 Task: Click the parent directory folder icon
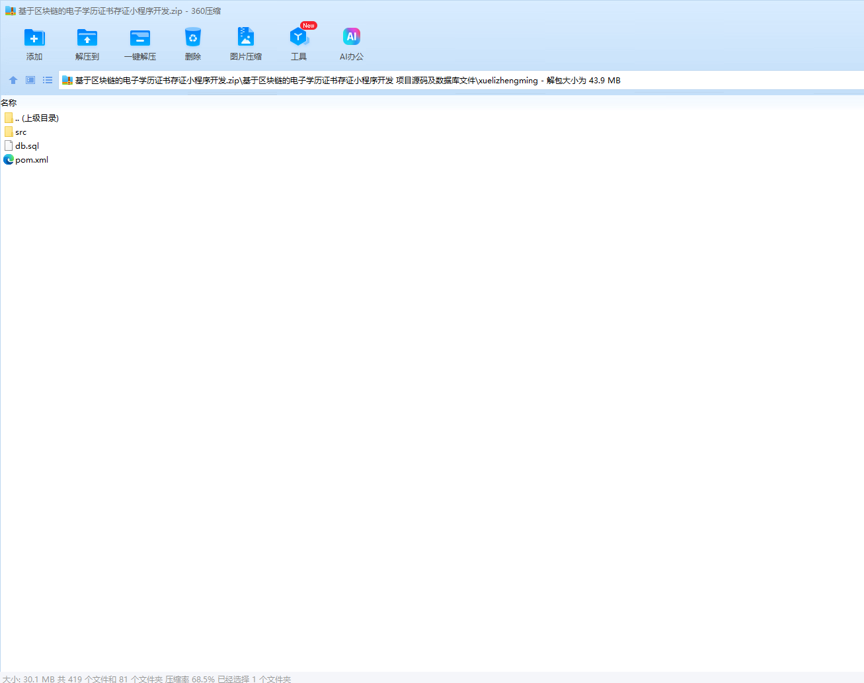tap(9, 118)
